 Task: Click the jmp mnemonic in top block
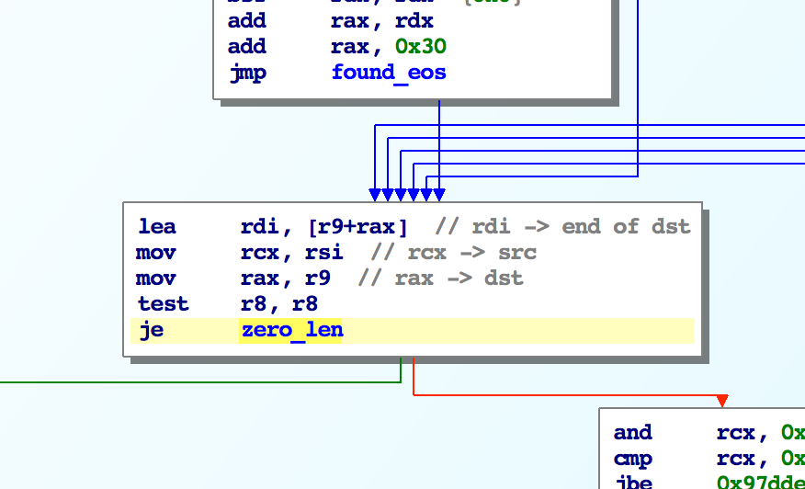(x=246, y=73)
